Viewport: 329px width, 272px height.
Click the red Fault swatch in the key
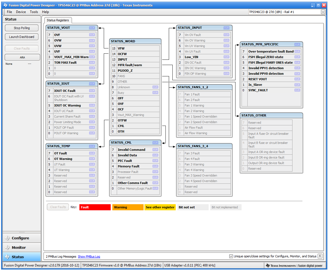pos(95,207)
